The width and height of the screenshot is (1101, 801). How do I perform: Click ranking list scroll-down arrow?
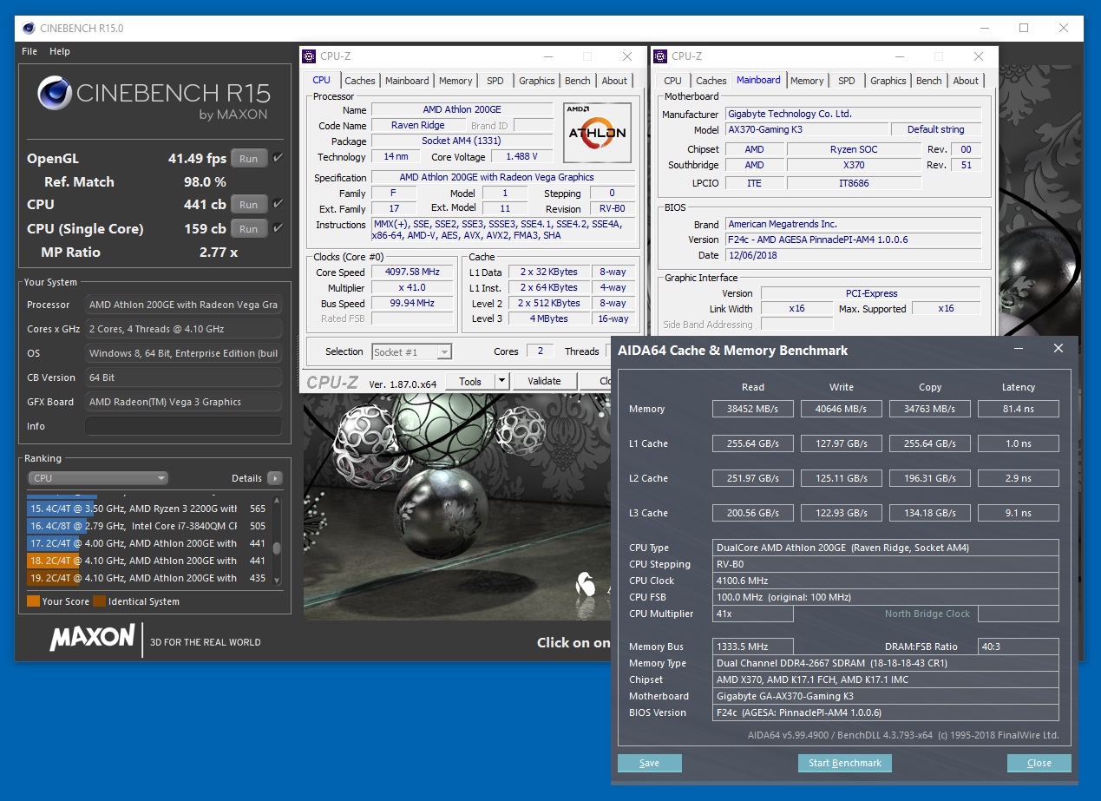click(277, 581)
